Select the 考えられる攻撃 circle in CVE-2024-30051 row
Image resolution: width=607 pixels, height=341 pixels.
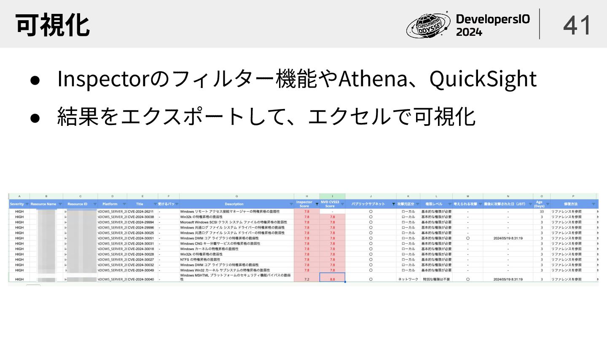coord(468,238)
